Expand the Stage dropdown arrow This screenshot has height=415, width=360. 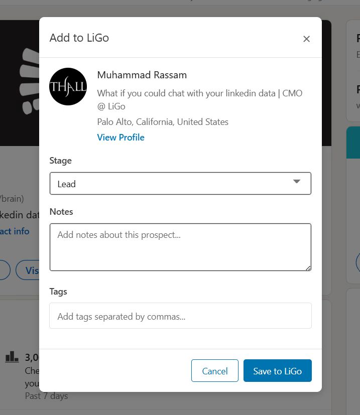296,182
